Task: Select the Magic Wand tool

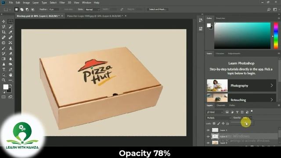Action: click(x=11, y=27)
